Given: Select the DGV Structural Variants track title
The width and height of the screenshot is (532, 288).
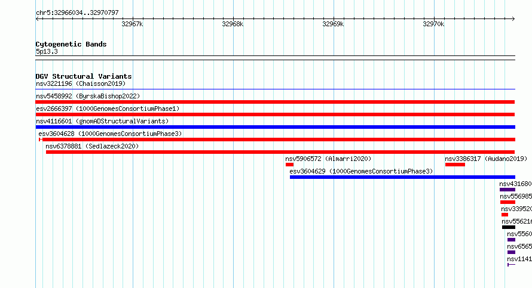Looking at the screenshot, I should click(84, 76).
